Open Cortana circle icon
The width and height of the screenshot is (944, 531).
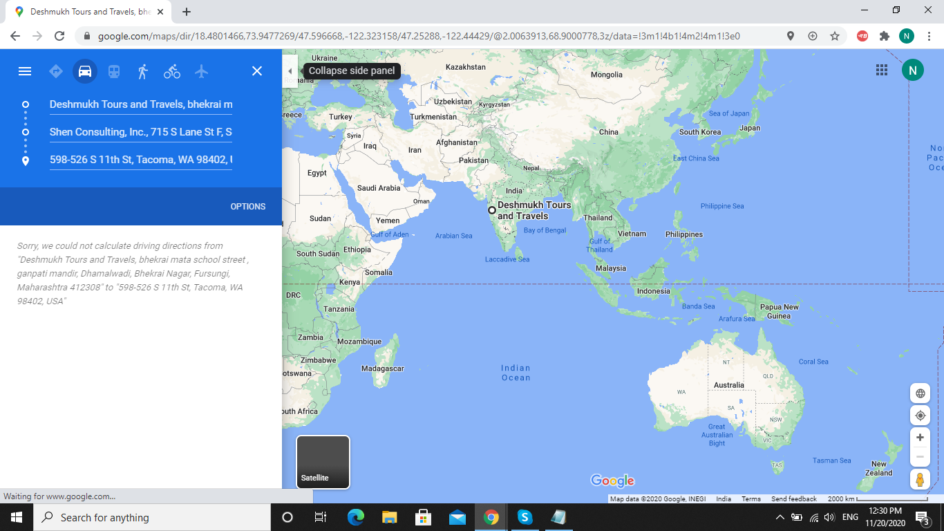tap(287, 517)
